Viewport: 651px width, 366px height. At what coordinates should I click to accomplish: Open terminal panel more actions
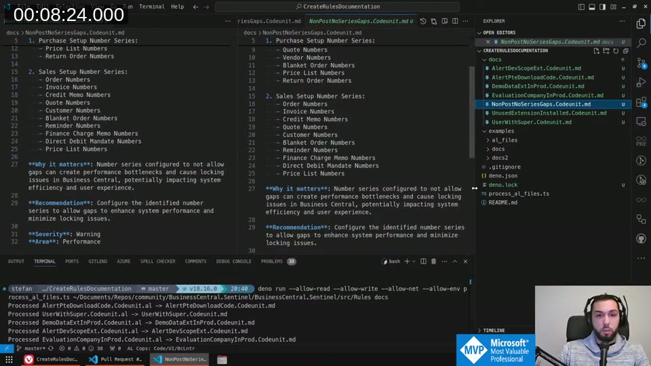[x=444, y=262]
